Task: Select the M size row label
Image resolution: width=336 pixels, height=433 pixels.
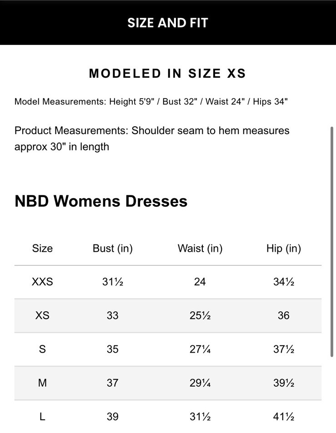Action: tap(42, 383)
